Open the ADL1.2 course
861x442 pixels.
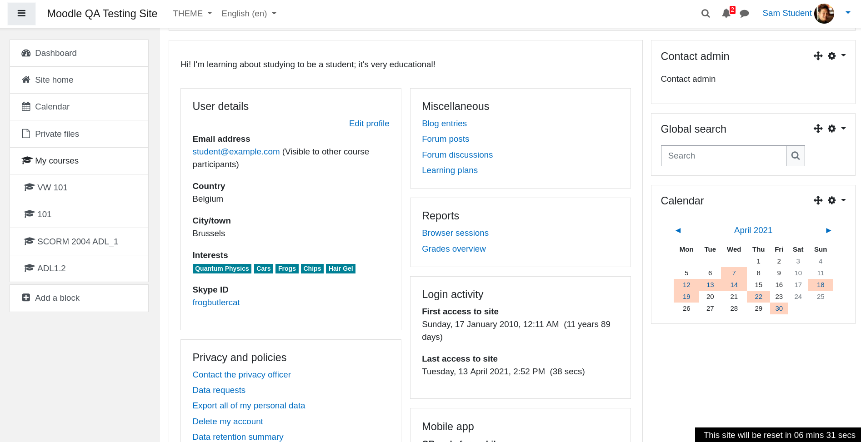[79, 268]
